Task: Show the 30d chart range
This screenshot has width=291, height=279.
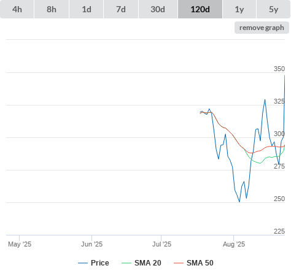Action: pyautogui.click(x=158, y=9)
